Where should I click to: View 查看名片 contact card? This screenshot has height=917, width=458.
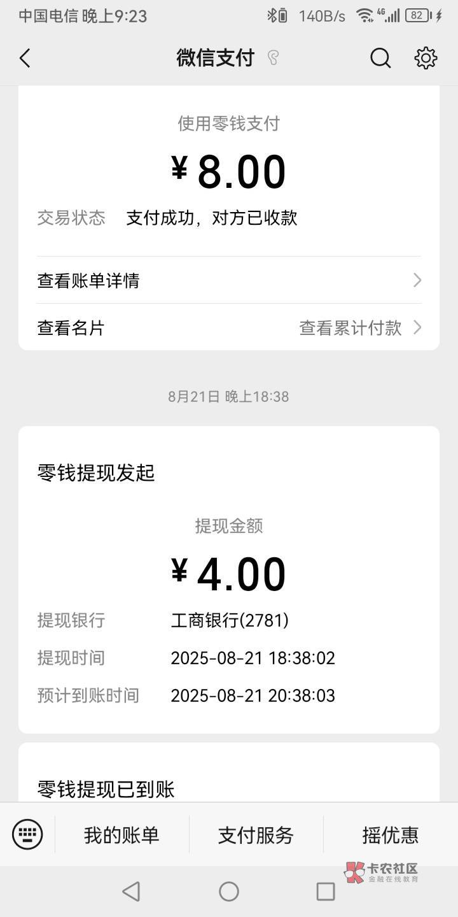click(x=71, y=327)
